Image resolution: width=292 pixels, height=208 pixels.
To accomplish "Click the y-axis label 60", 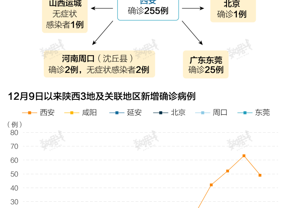I will pyautogui.click(x=14, y=160).
